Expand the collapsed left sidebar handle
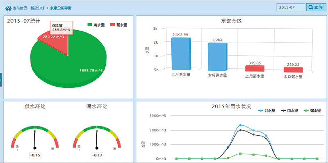 [x=1, y=80]
